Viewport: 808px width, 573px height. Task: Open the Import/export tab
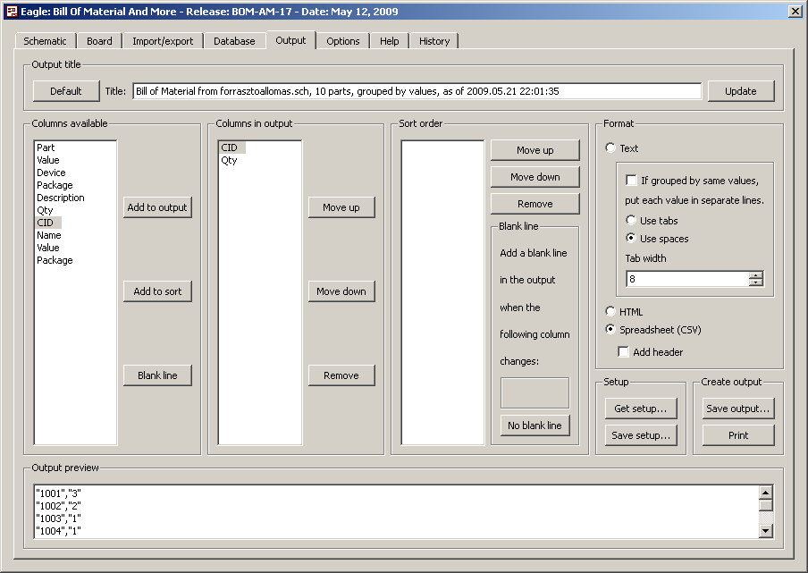163,41
